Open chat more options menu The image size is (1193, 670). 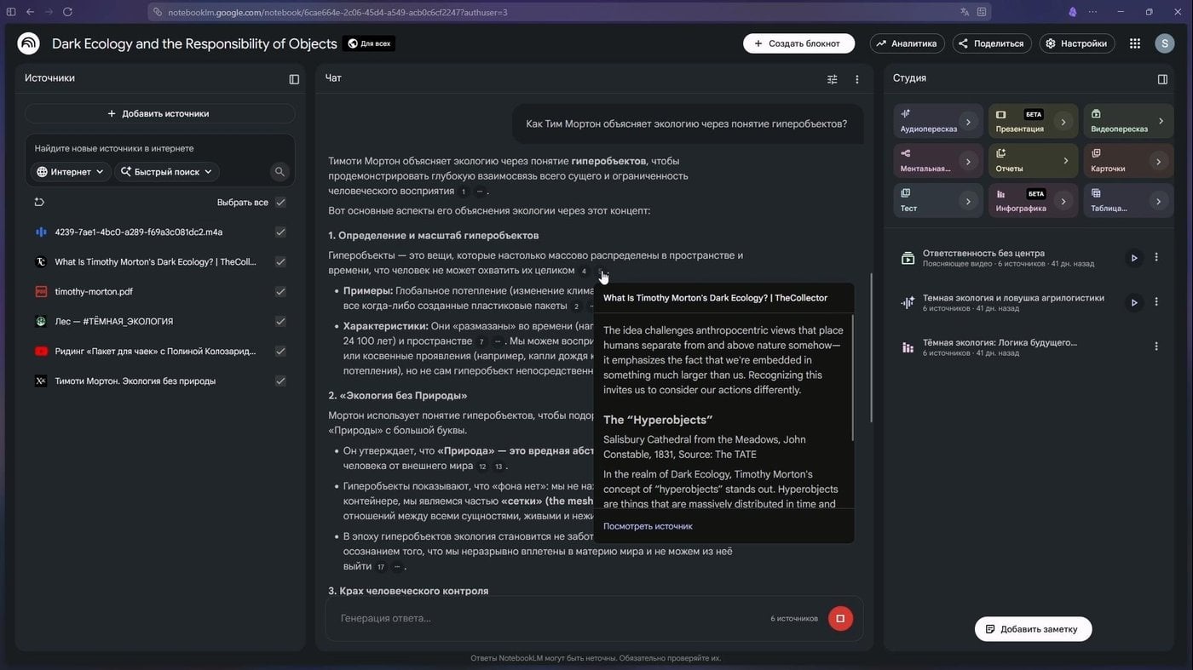click(857, 79)
